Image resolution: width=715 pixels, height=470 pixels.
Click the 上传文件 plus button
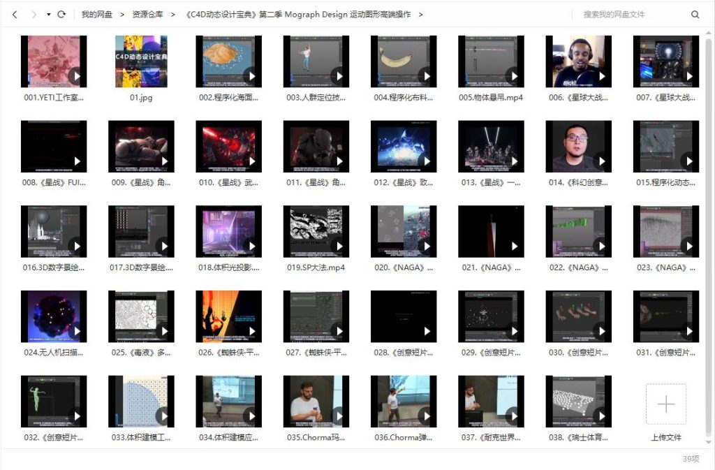[665, 404]
